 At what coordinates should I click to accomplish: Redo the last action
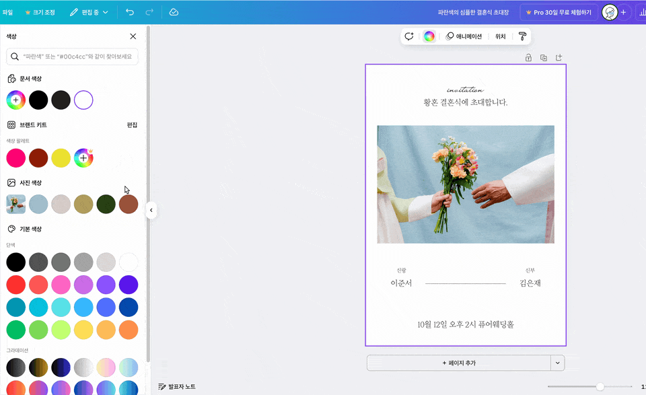[x=149, y=12]
